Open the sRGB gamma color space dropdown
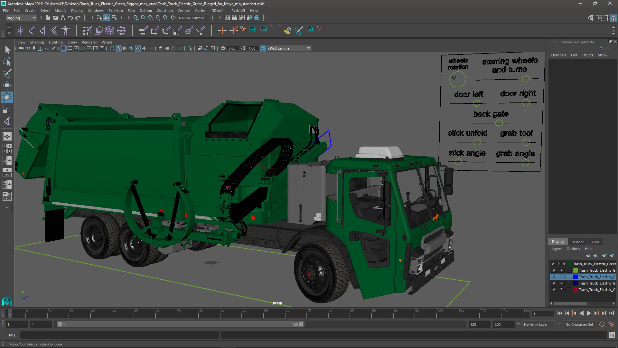Viewport: 618px width, 348px height. tap(289, 48)
